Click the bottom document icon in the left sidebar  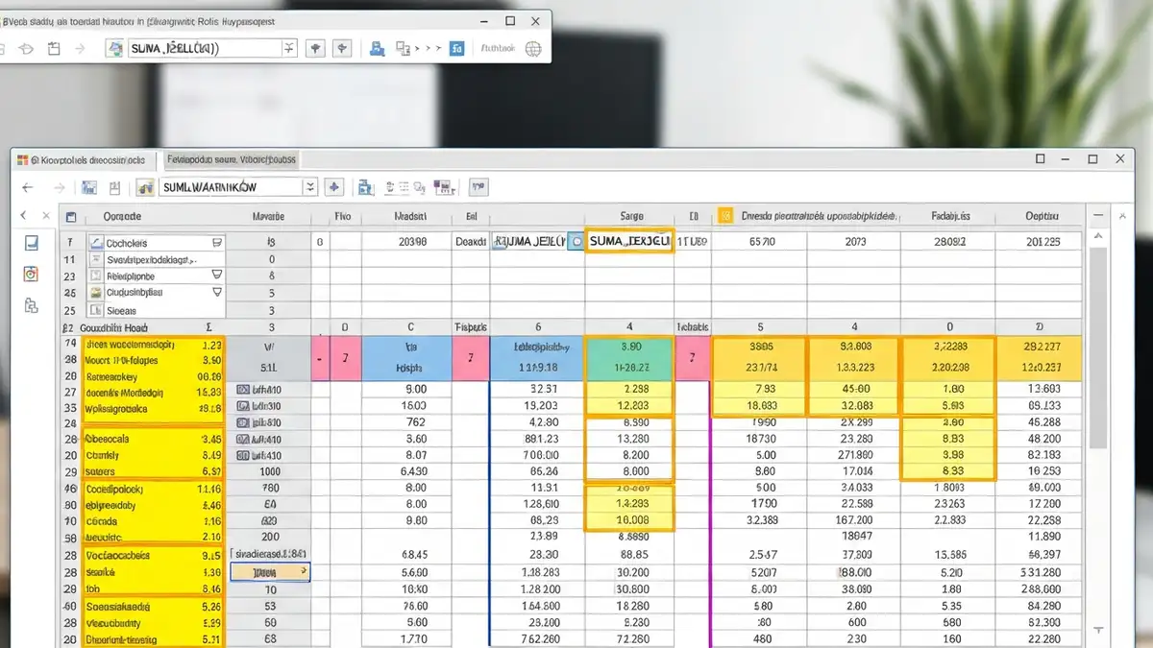[31, 306]
